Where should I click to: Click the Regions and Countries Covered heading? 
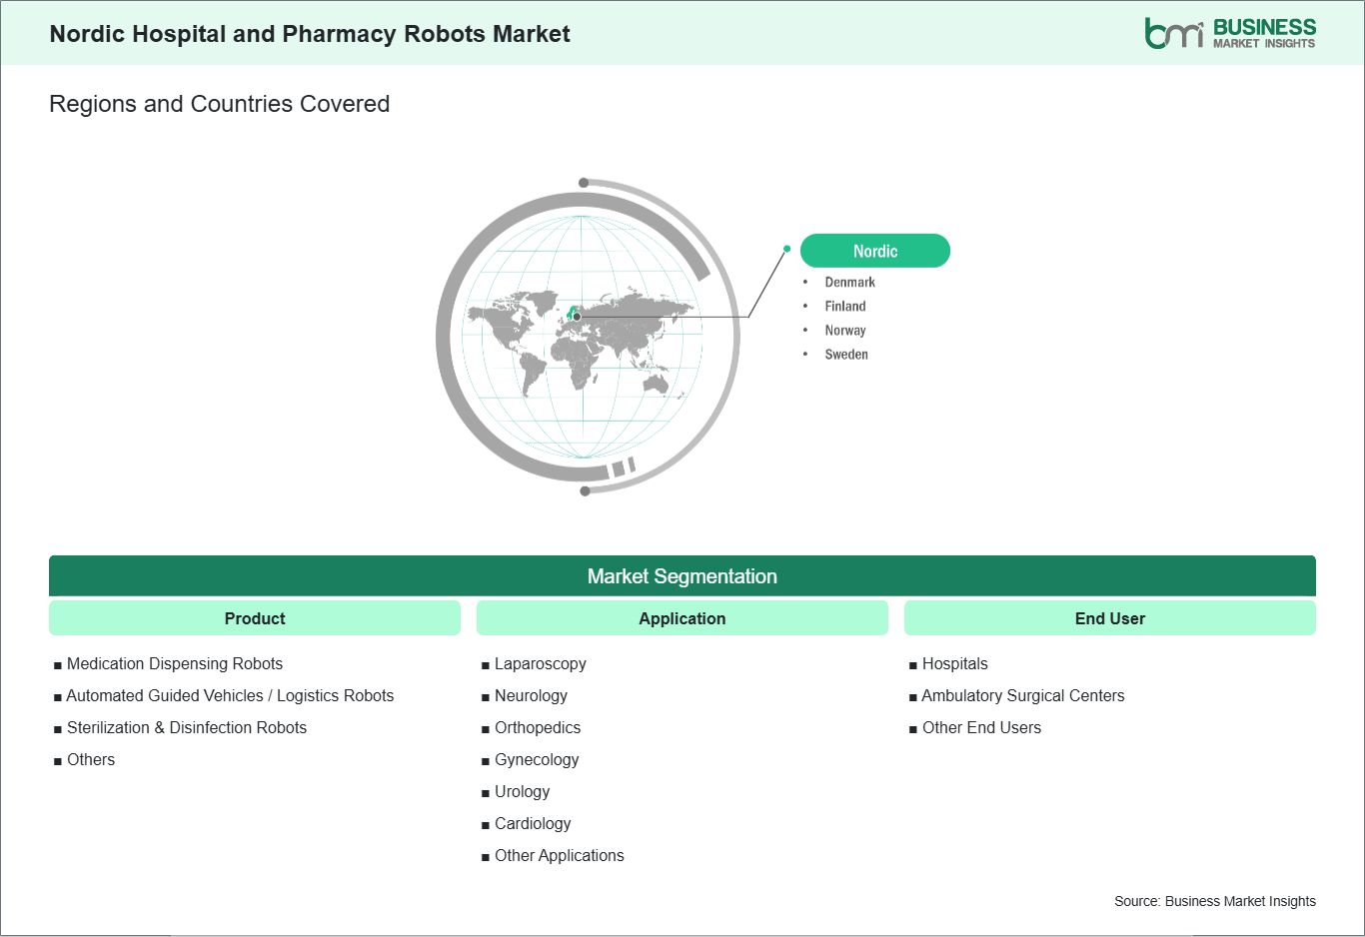coord(220,104)
